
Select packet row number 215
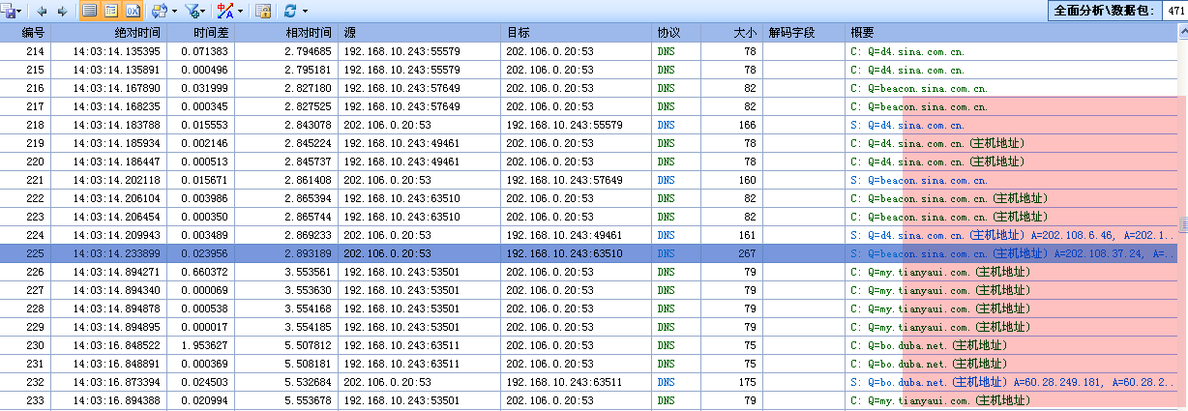pyautogui.click(x=588, y=70)
